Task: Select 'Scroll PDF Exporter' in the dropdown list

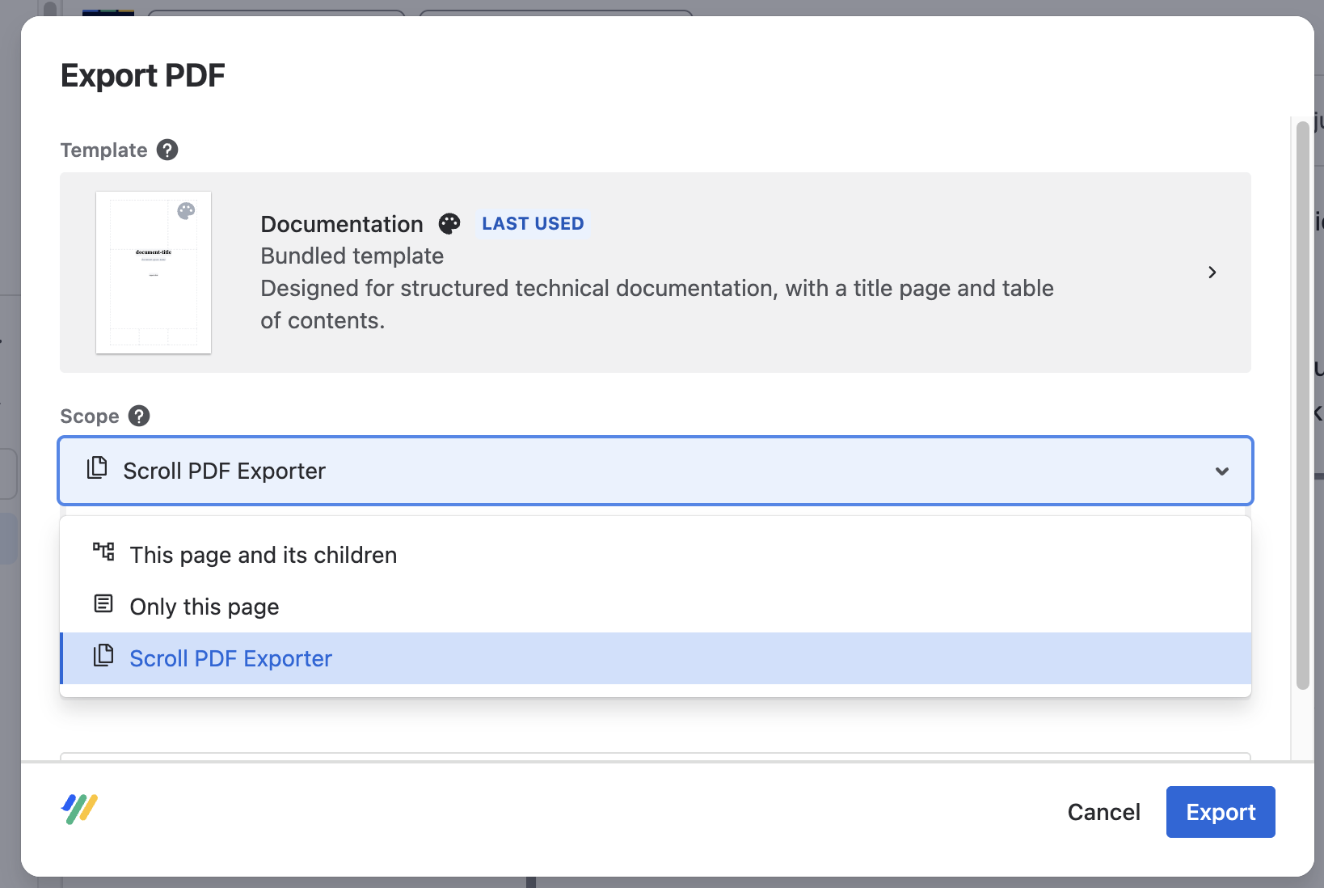Action: pos(656,658)
